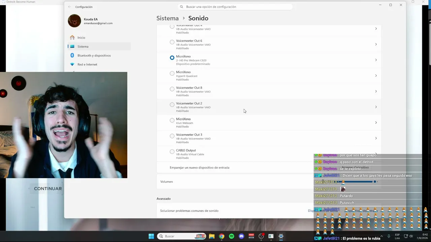Click the 'Sonido' page title
Image resolution: width=431 pixels, height=242 pixels.
[198, 18]
